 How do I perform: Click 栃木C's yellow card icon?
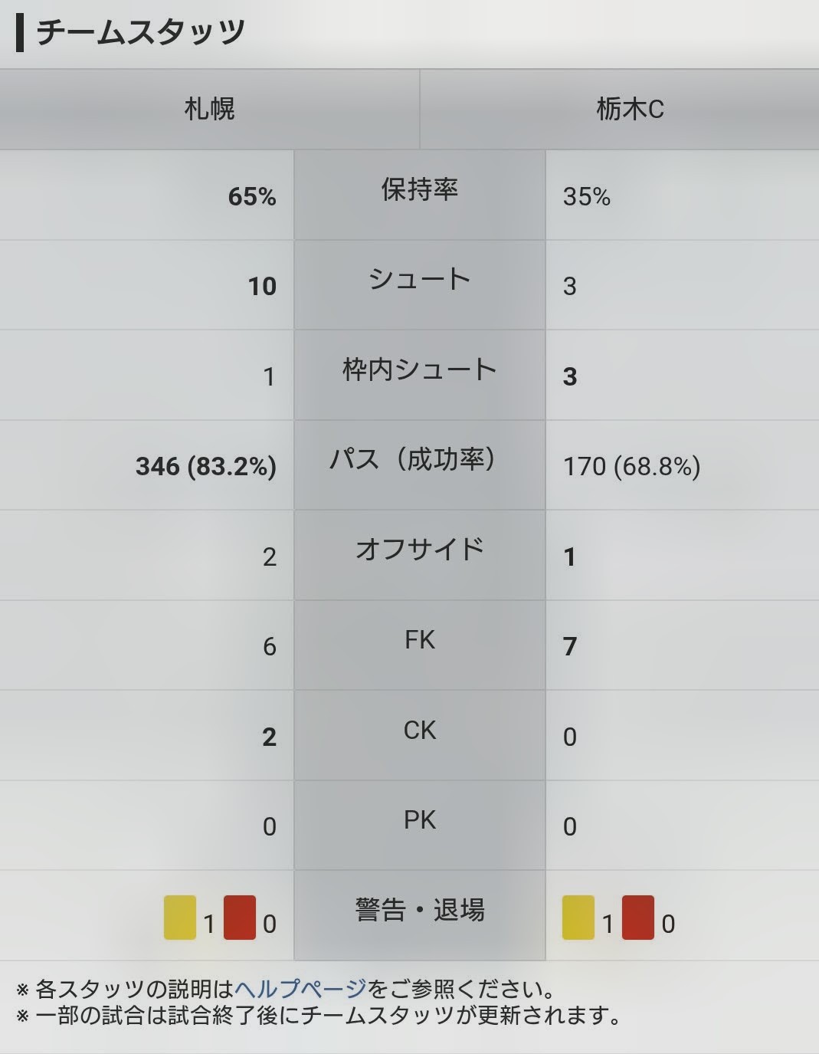coord(578,918)
